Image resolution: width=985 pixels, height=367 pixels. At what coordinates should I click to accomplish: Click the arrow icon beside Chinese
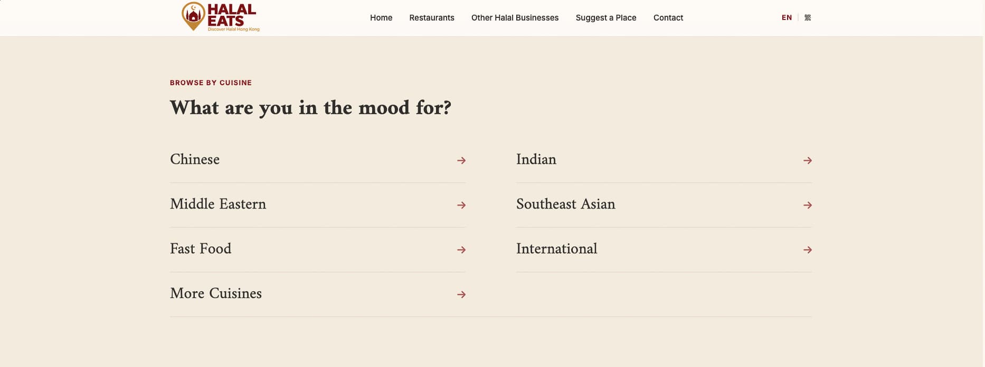tap(461, 160)
